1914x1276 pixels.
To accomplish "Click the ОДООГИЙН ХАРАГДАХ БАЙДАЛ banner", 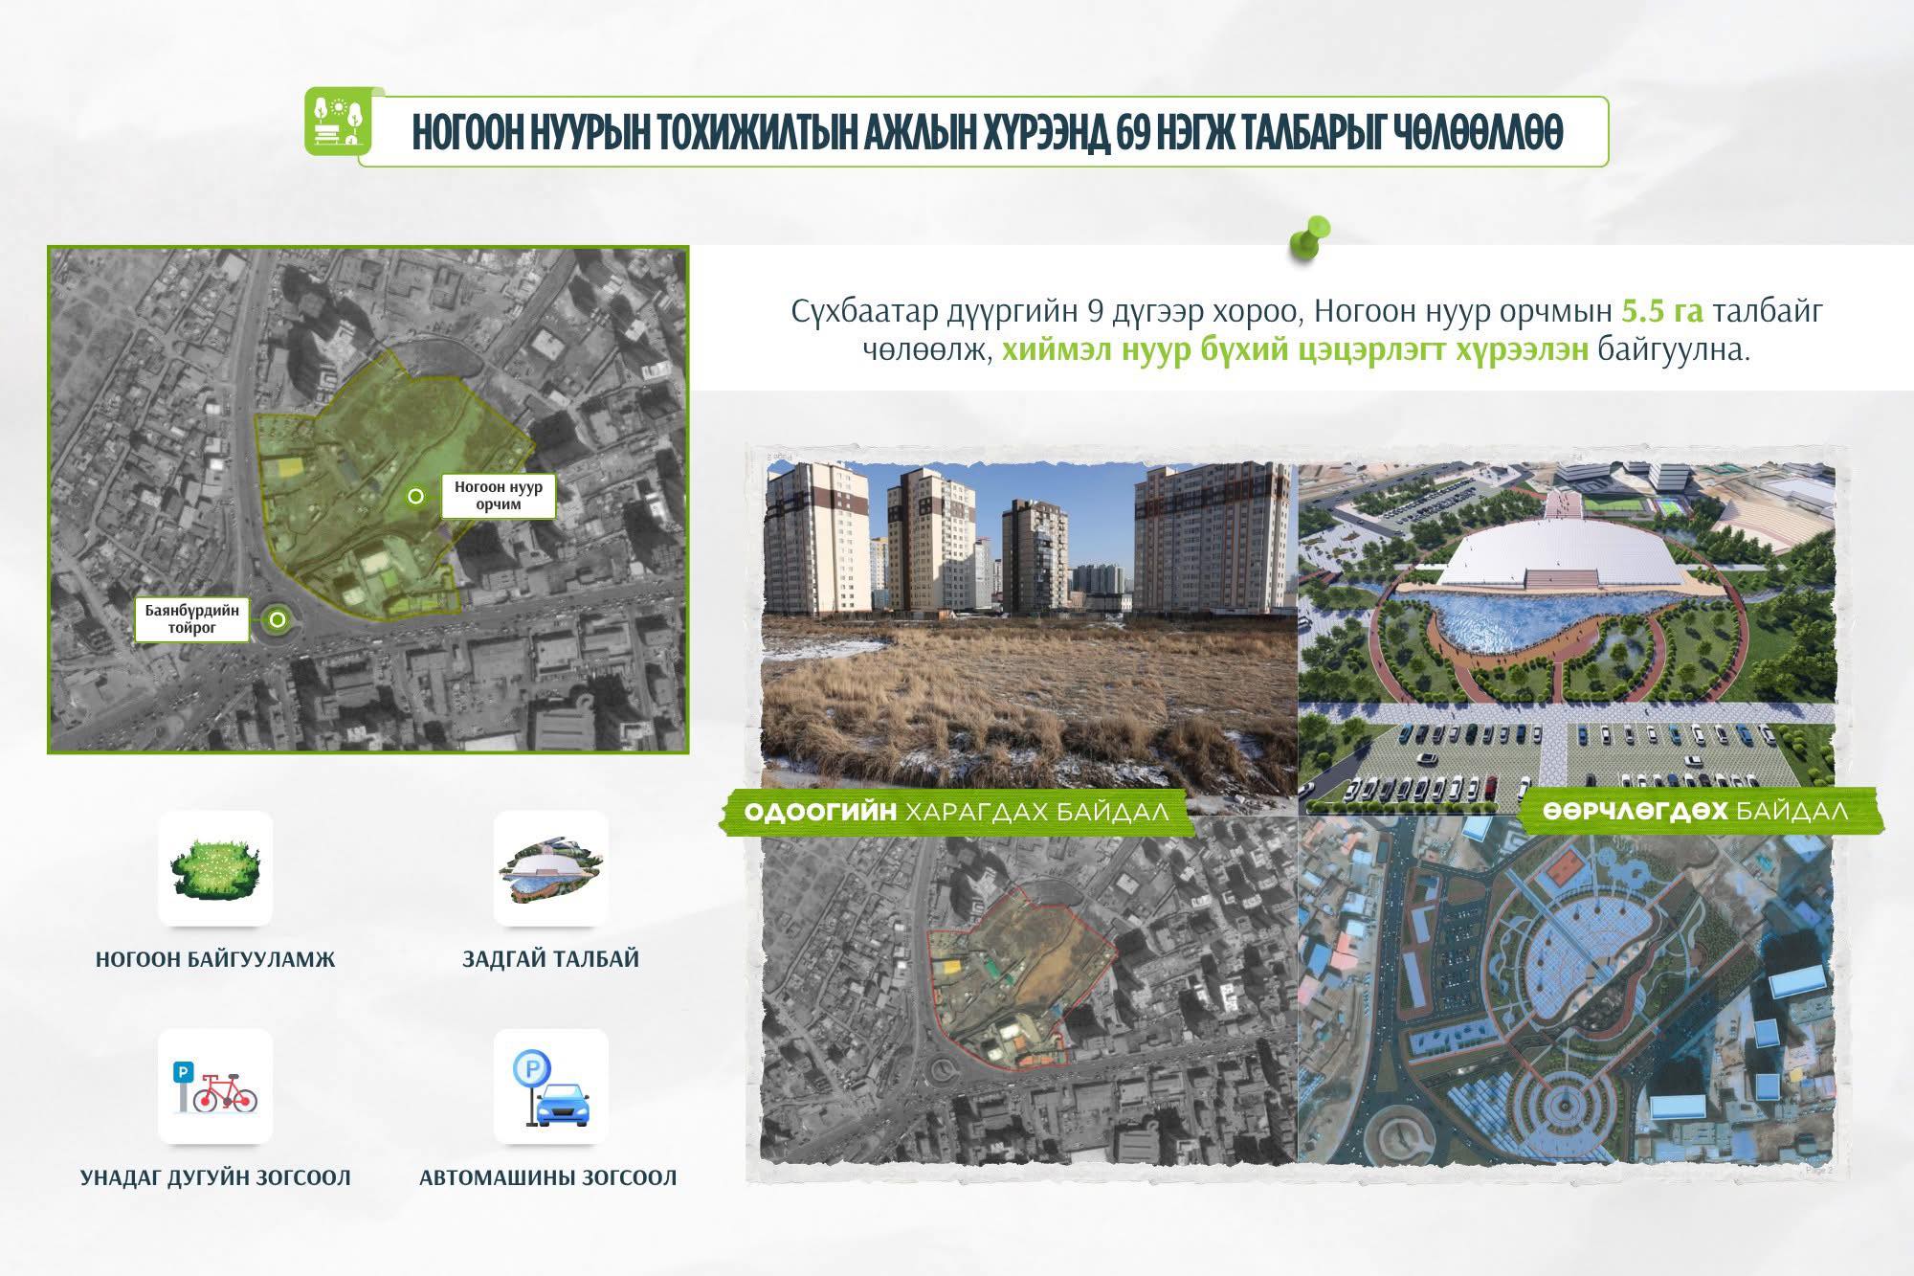I will [956, 813].
